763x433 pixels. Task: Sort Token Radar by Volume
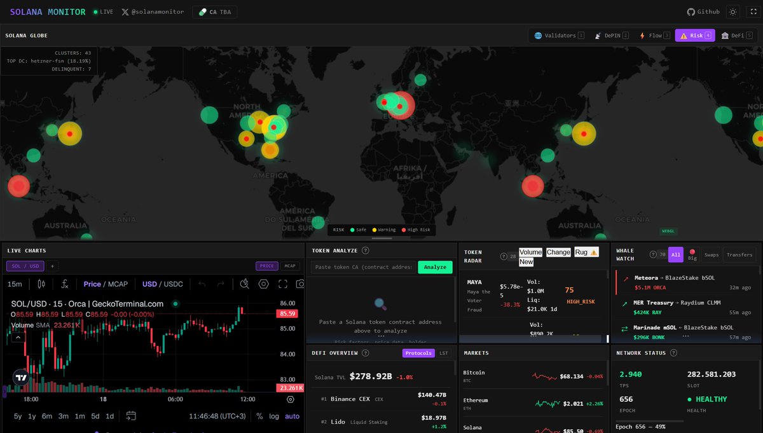tap(531, 252)
